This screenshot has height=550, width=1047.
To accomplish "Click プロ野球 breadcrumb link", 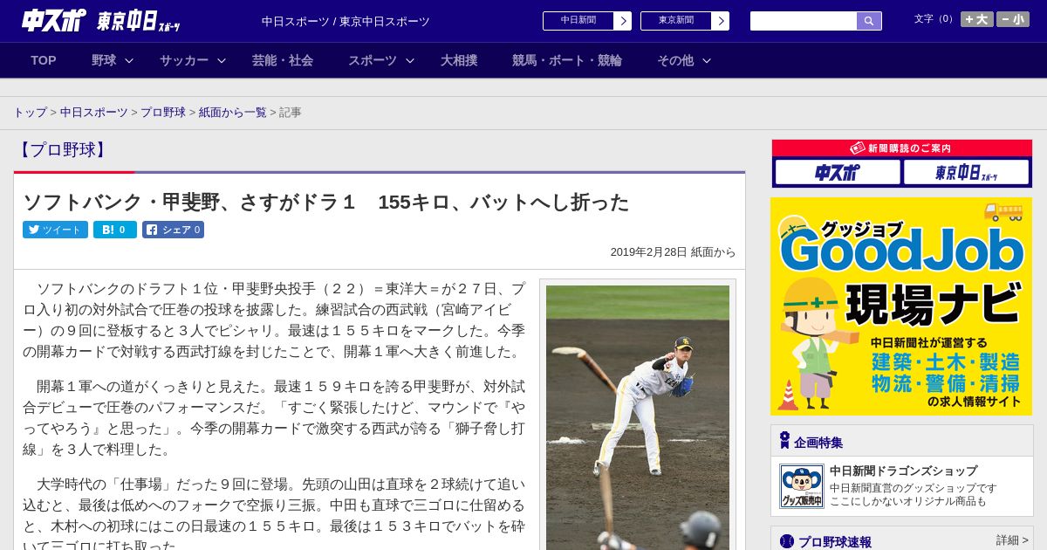I will pyautogui.click(x=163, y=113).
